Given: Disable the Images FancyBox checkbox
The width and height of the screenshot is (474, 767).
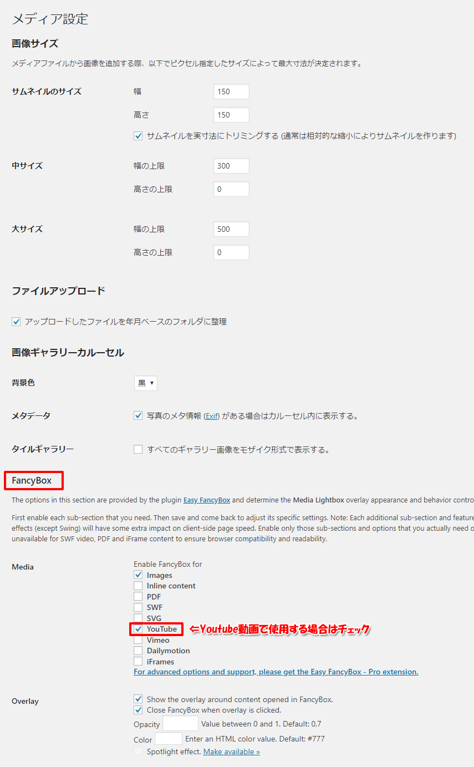Looking at the screenshot, I should click(x=137, y=575).
